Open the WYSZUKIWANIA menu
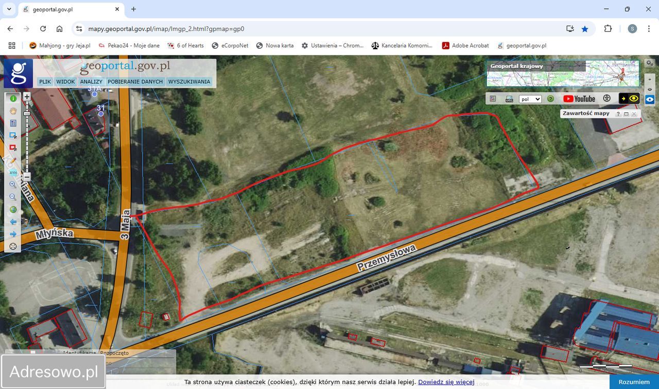Viewport: 659px width, 389px height. 189,82
